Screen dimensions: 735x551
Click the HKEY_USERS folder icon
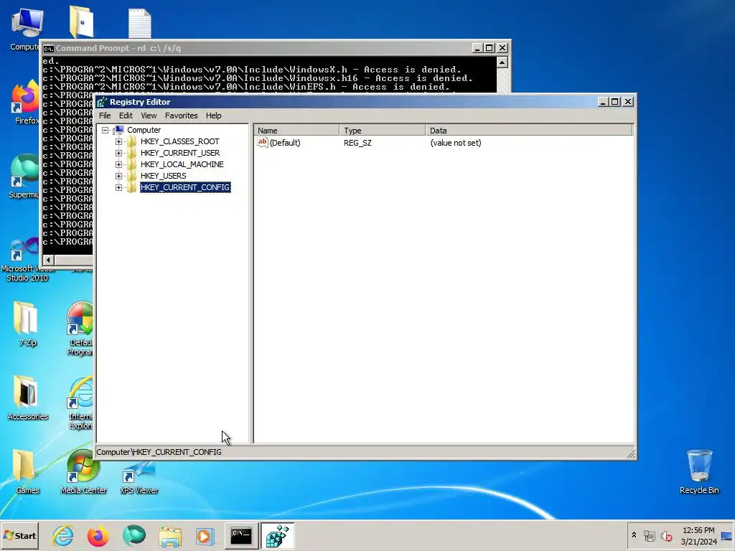(132, 176)
